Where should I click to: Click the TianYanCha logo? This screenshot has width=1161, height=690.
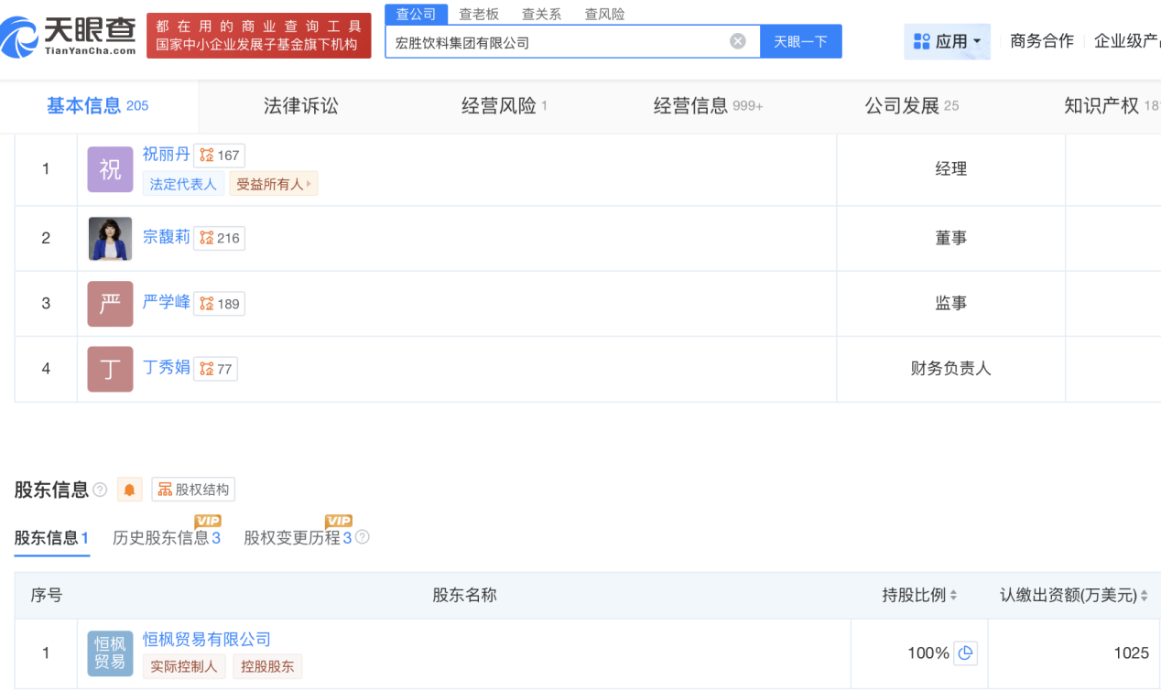coord(69,36)
